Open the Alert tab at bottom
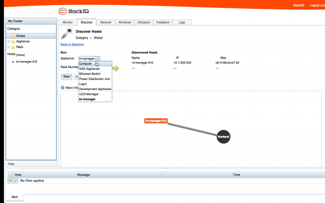325x203 pixels. (x=14, y=197)
